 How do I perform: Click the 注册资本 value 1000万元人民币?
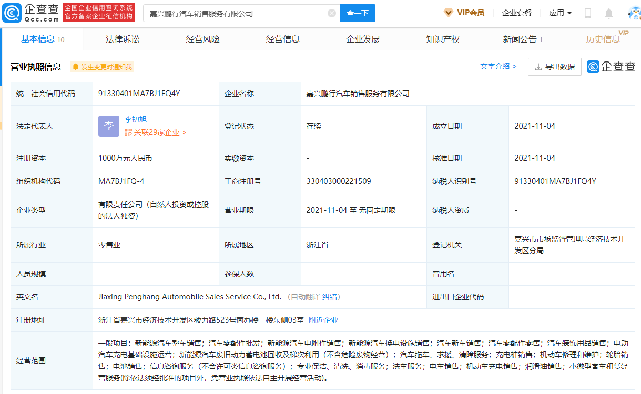(125, 158)
